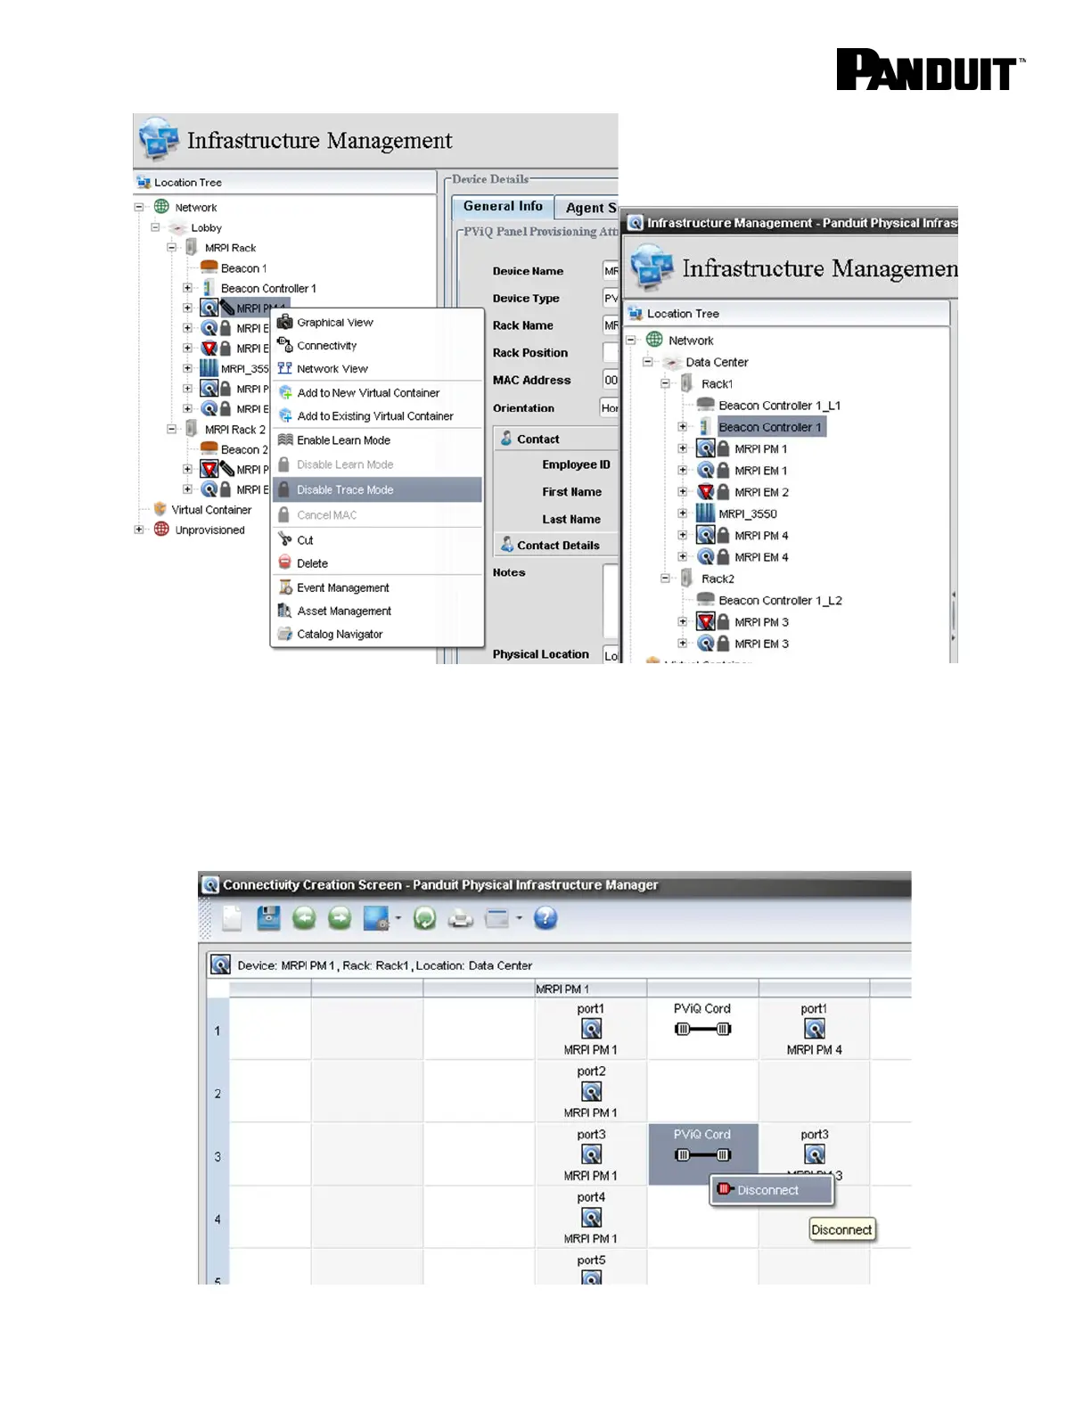Open Help with the question mark icon
1091x1412 pixels.
[545, 918]
